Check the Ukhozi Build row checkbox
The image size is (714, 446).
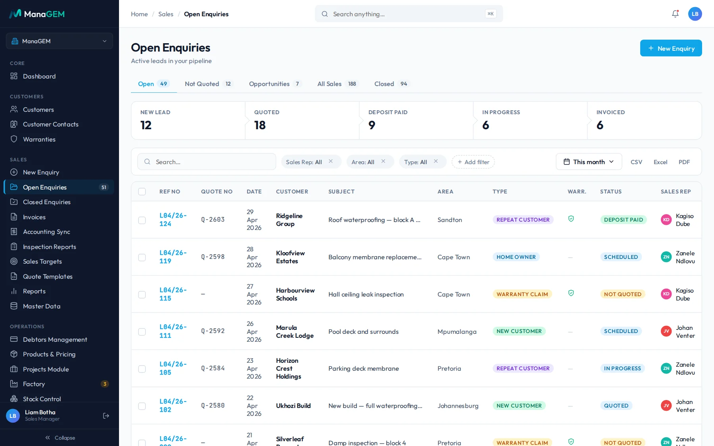coord(142,406)
